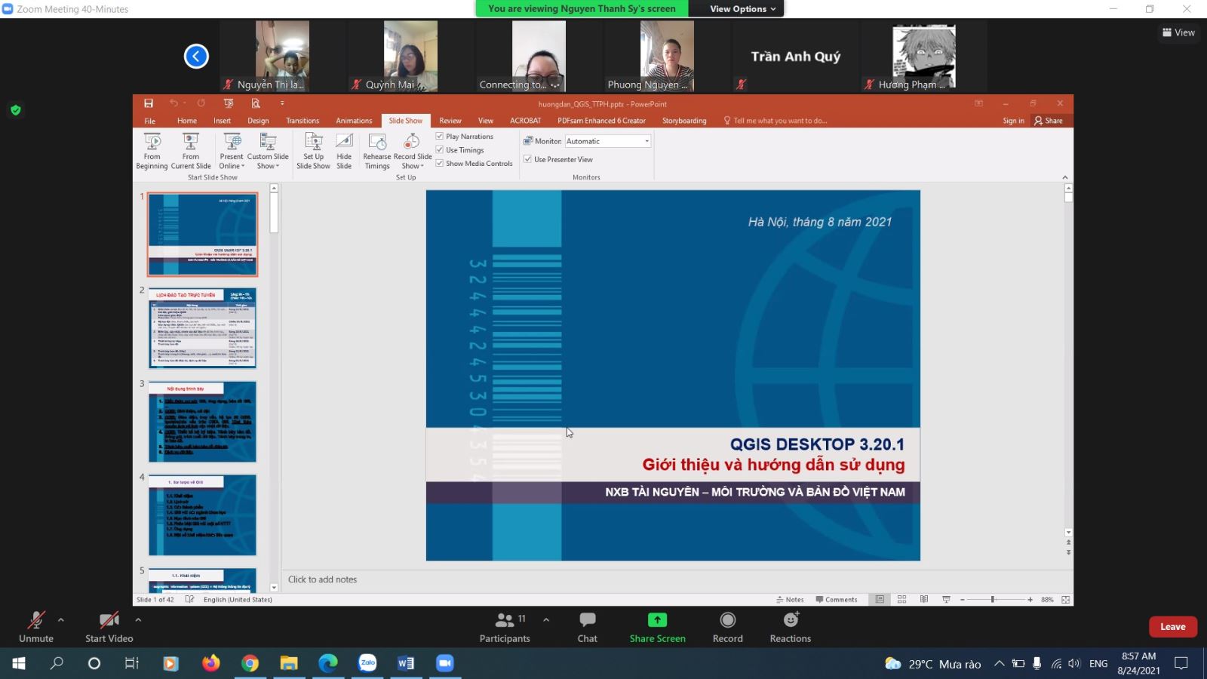Switch to Reading View in status bar
The height and width of the screenshot is (679, 1207).
[x=924, y=599]
